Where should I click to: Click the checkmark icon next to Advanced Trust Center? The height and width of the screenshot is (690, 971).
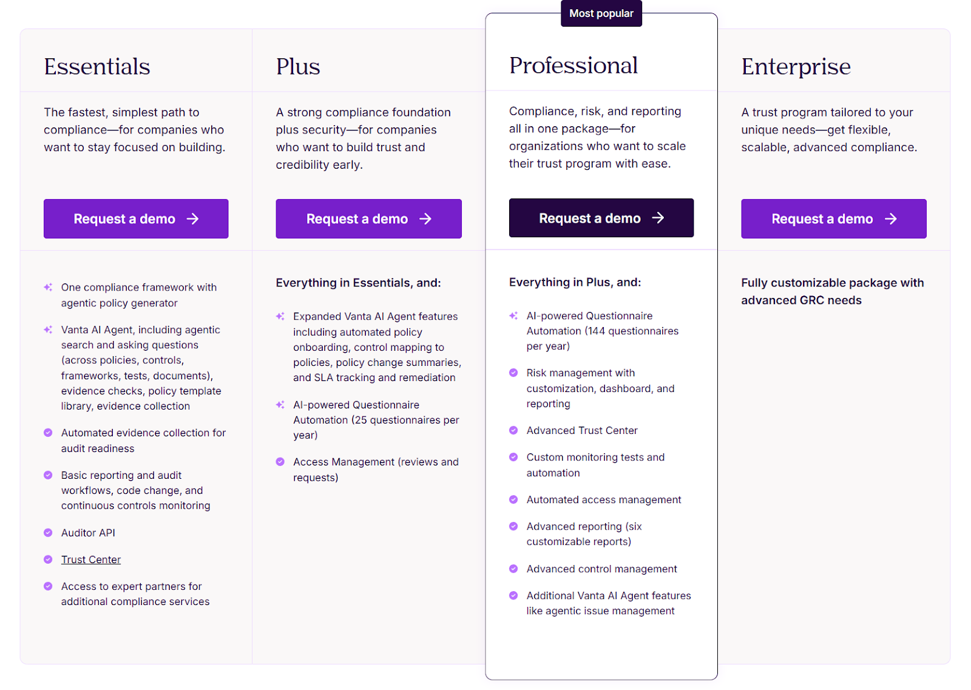click(x=513, y=430)
